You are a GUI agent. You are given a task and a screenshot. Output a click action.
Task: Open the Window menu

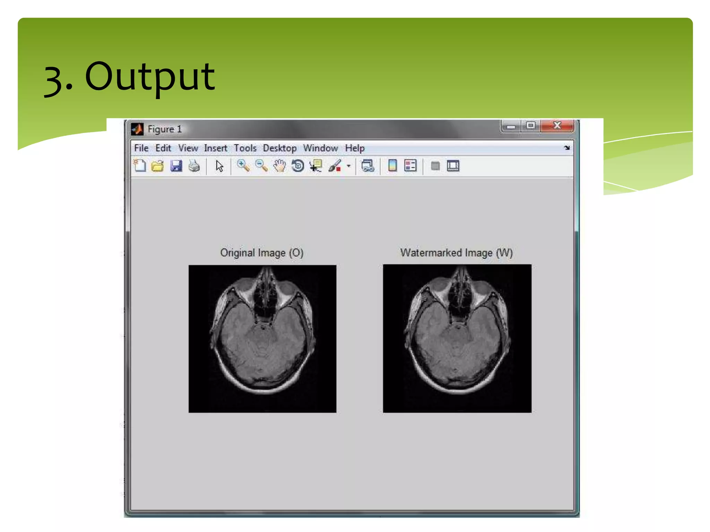click(x=320, y=148)
